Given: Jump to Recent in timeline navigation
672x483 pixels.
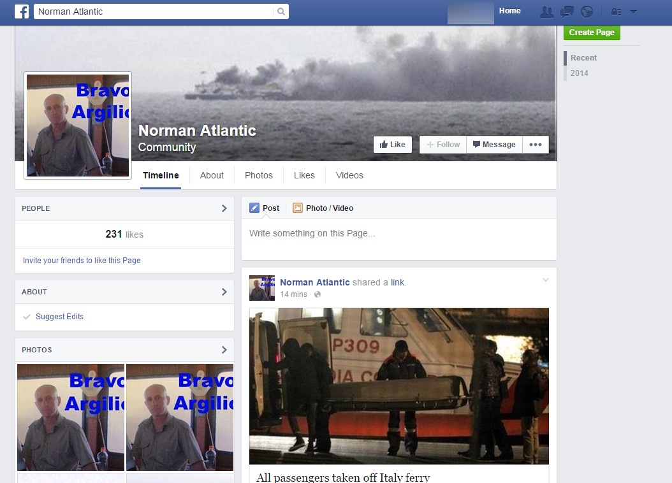Looking at the screenshot, I should tap(583, 58).
